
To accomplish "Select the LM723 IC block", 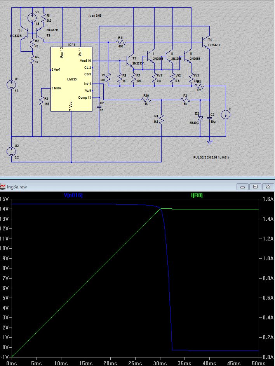I will point(71,79).
